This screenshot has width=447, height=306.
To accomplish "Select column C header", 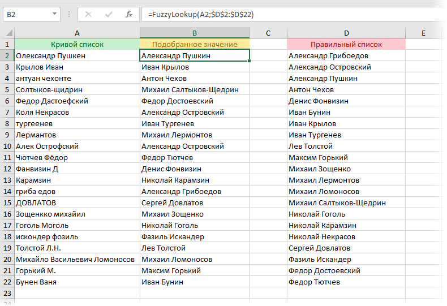I will (x=268, y=33).
